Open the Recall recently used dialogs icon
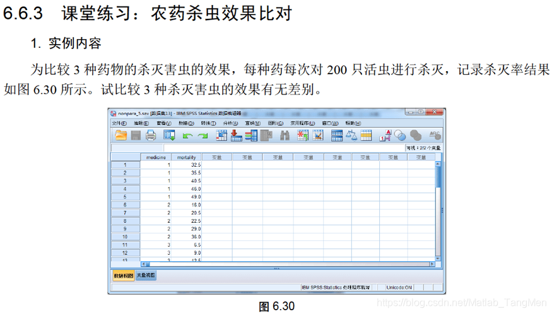The image size is (552, 314). pyautogui.click(x=169, y=135)
